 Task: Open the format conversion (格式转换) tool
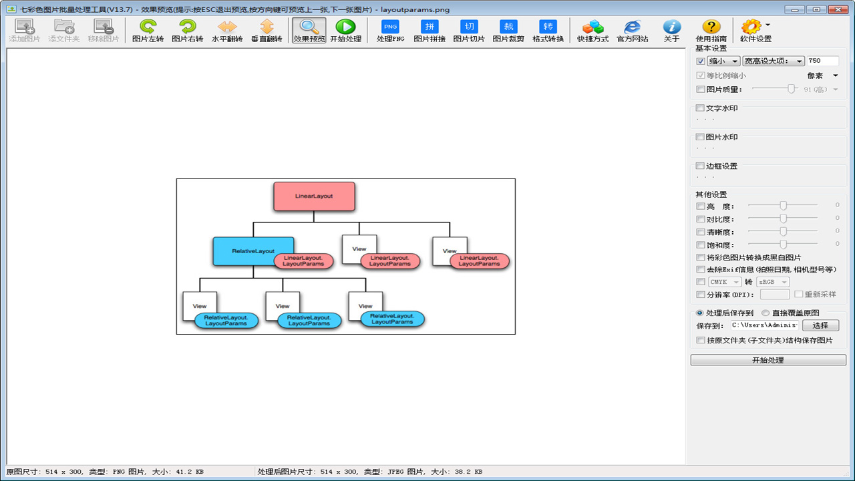tap(548, 27)
